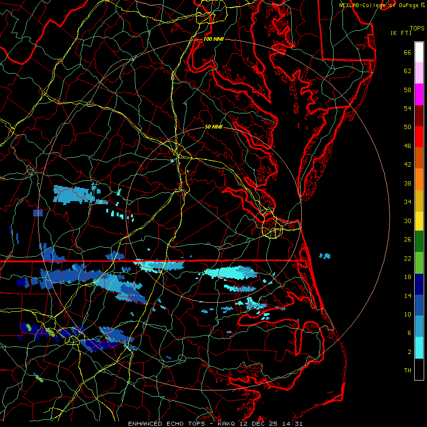This screenshot has width=427, height=427.
Task: Click the light pink 62 K FT legend swatch
Action: coord(419,73)
